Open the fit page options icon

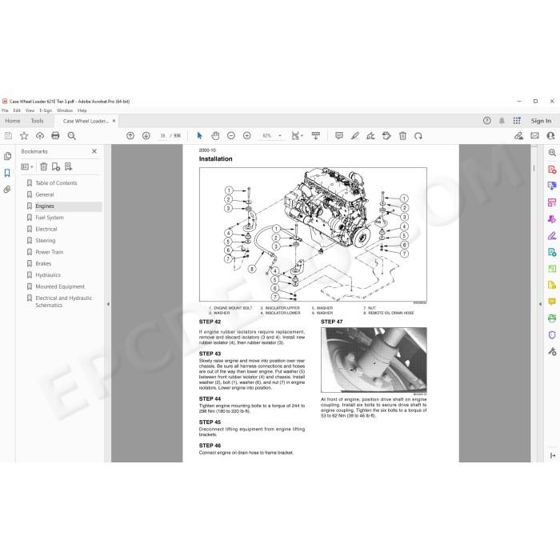point(297,136)
